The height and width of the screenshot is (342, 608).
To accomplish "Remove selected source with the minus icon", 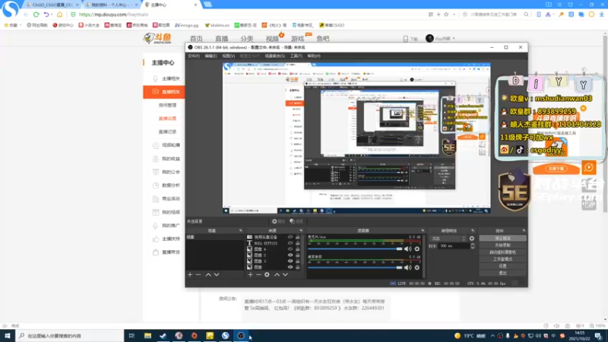I will (x=258, y=274).
